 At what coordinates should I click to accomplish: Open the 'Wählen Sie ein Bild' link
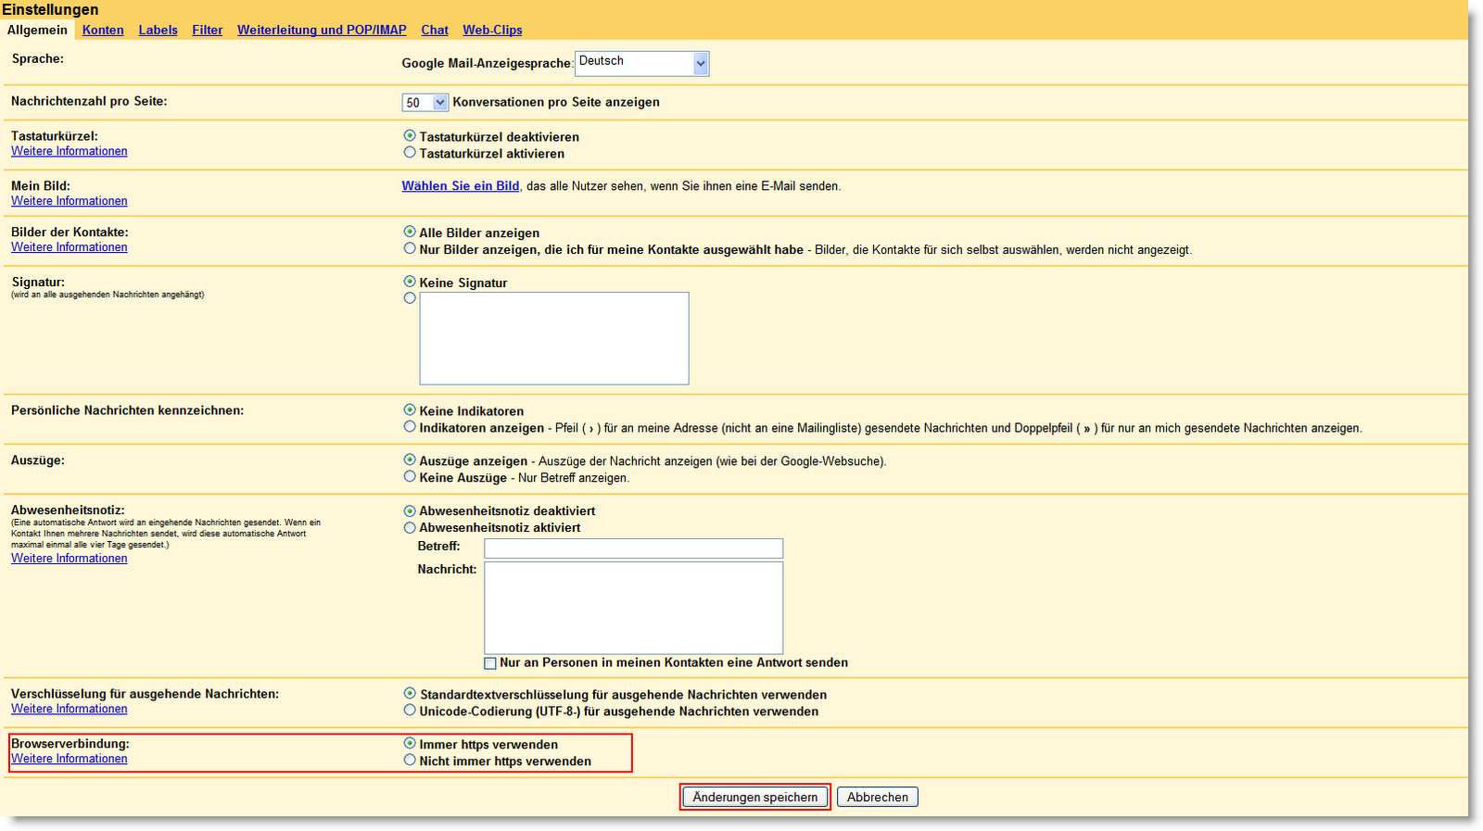click(x=461, y=186)
